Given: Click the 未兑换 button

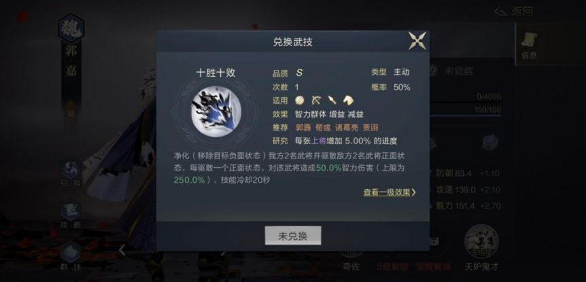Looking at the screenshot, I should click(x=293, y=236).
